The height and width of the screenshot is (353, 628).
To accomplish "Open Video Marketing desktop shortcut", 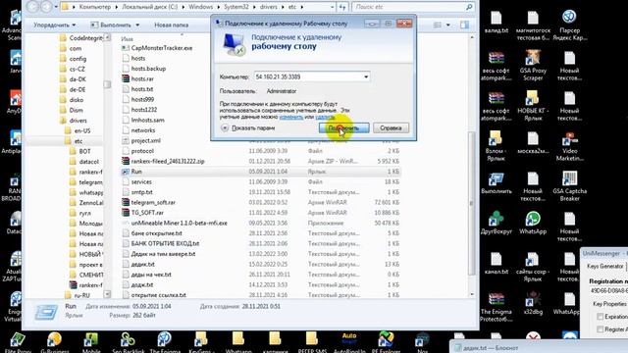I will (x=569, y=146).
